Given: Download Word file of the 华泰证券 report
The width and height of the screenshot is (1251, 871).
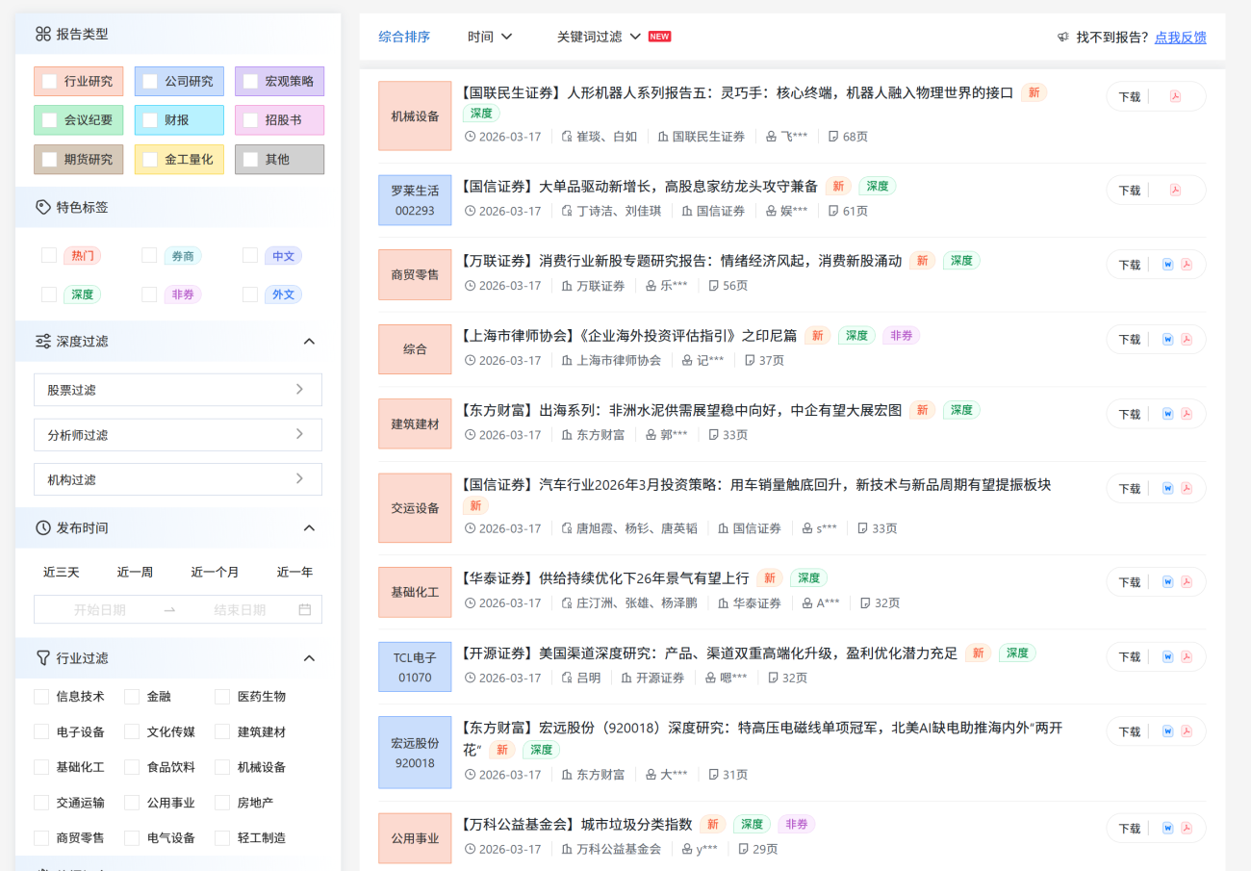Looking at the screenshot, I should (x=1167, y=582).
